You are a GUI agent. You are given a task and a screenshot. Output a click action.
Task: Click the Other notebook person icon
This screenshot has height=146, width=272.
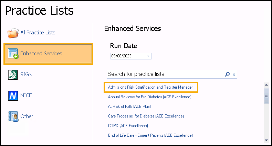pos(13,116)
